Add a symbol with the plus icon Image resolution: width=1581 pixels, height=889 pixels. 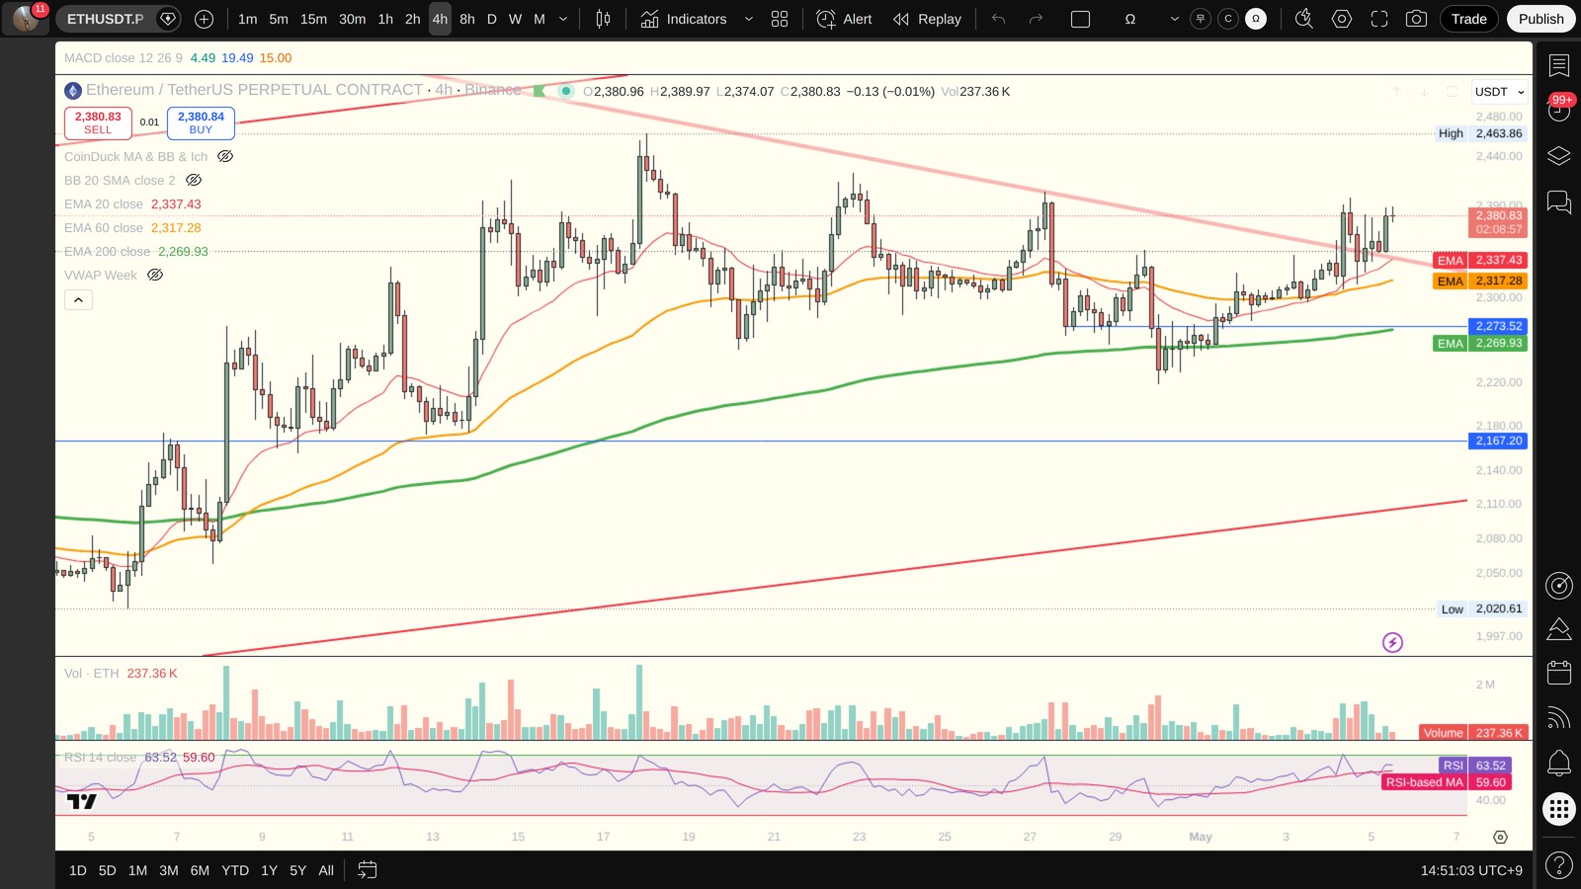[x=204, y=19]
